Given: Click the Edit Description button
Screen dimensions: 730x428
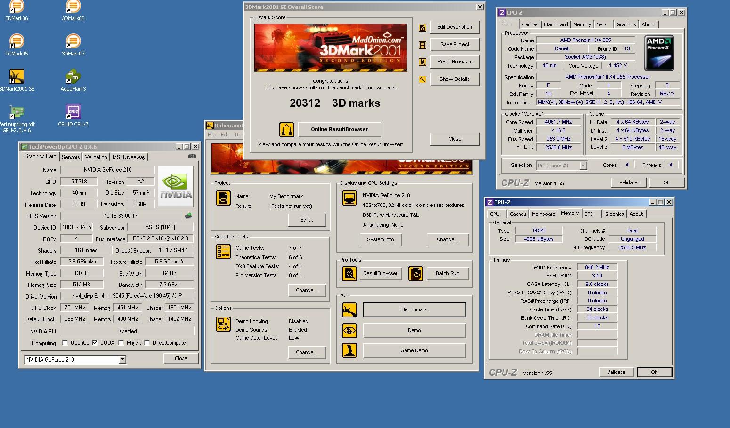Looking at the screenshot, I should click(x=454, y=27).
